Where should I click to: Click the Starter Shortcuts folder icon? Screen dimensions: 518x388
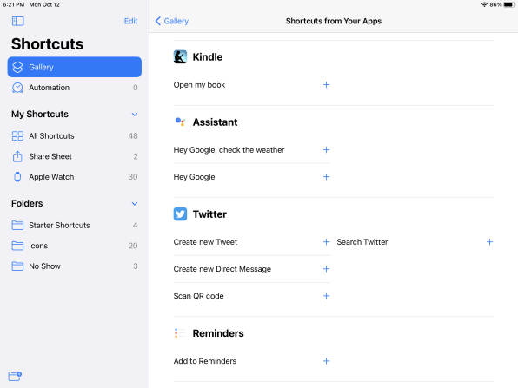tap(17, 226)
